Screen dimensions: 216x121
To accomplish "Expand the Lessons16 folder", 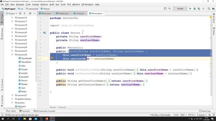I will coord(12,17).
